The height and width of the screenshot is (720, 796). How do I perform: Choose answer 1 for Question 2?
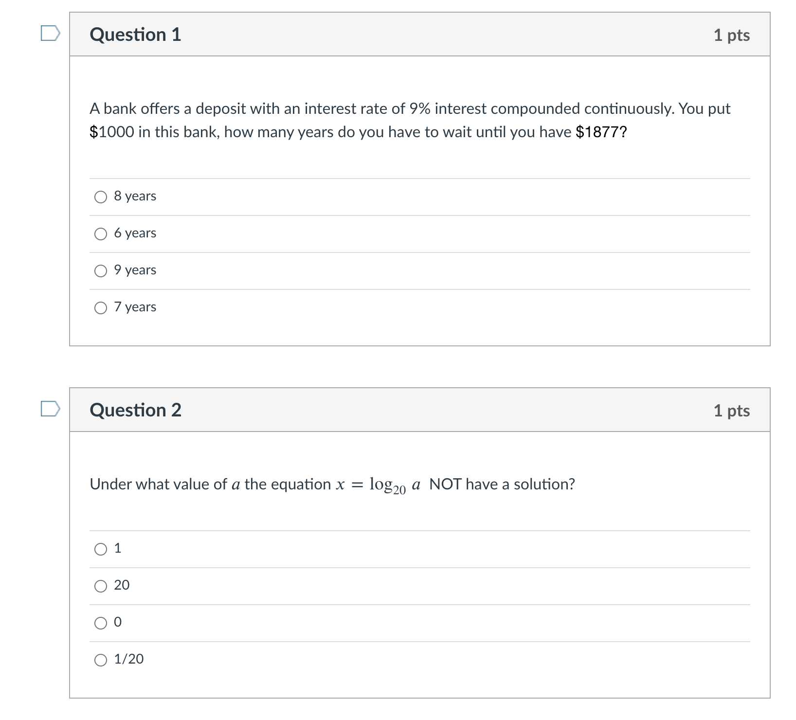point(101,549)
